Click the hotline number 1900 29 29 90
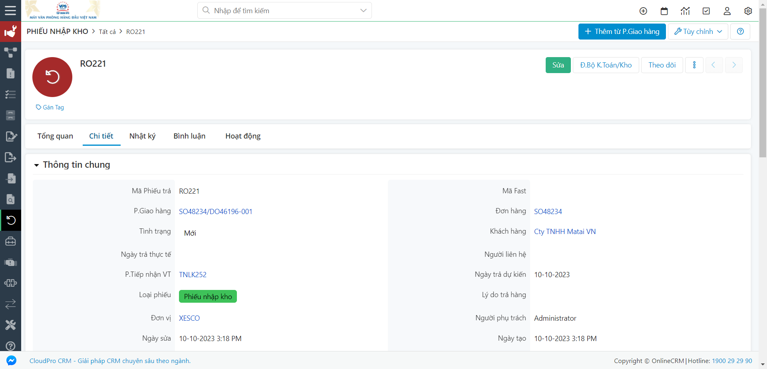 pos(732,361)
